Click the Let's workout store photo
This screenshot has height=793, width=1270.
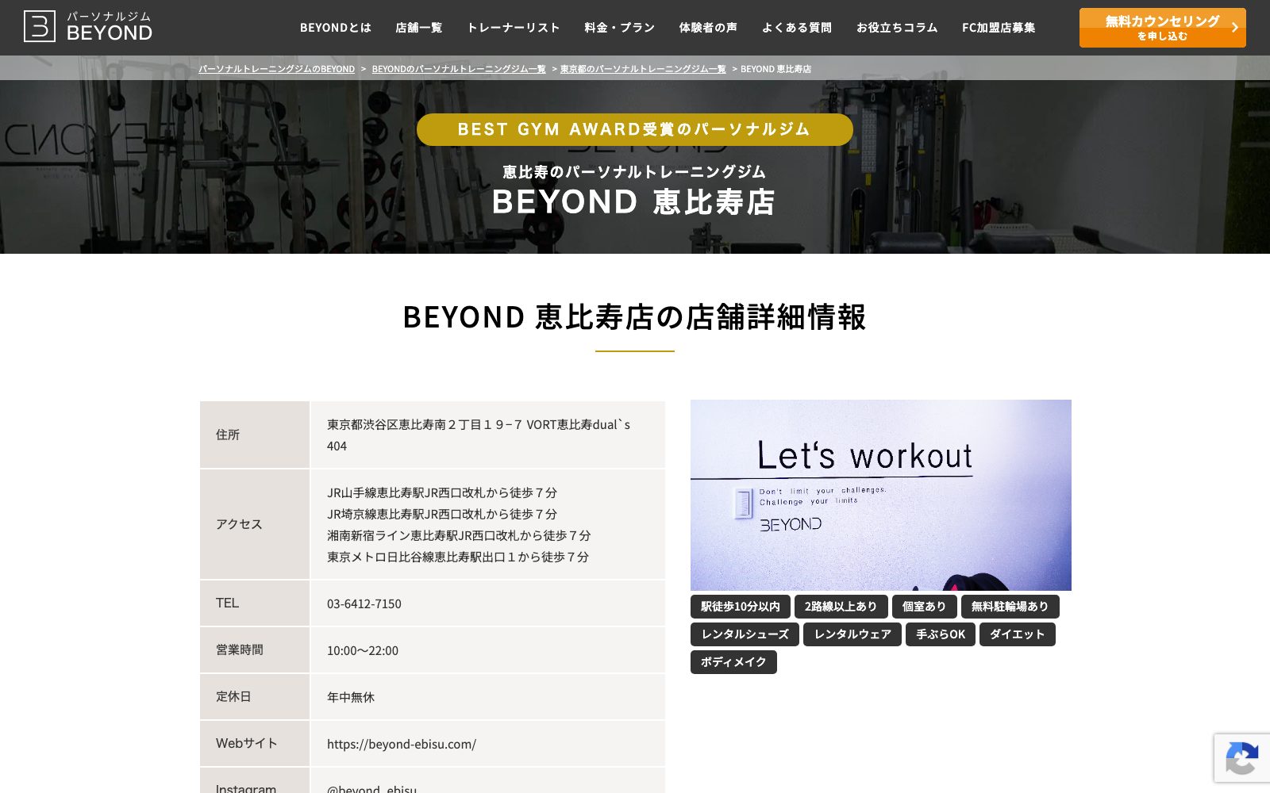pyautogui.click(x=880, y=495)
